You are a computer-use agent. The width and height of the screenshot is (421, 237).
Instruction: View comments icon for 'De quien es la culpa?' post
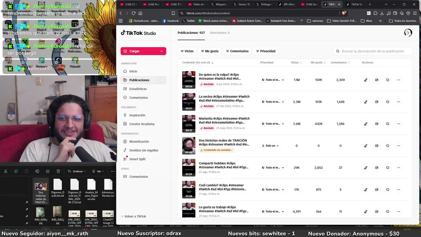387,80
